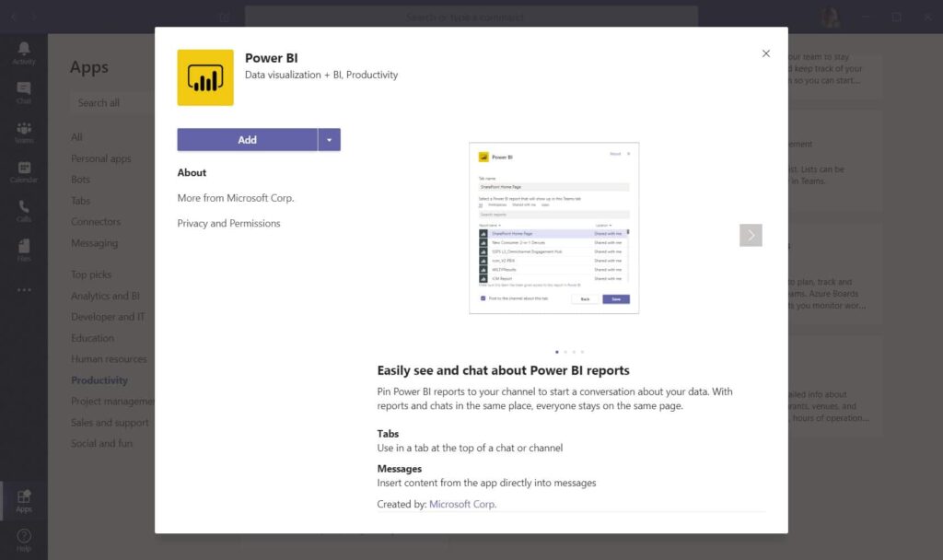Advance the screenshot carousel with next arrow
The height and width of the screenshot is (560, 943).
751,235
